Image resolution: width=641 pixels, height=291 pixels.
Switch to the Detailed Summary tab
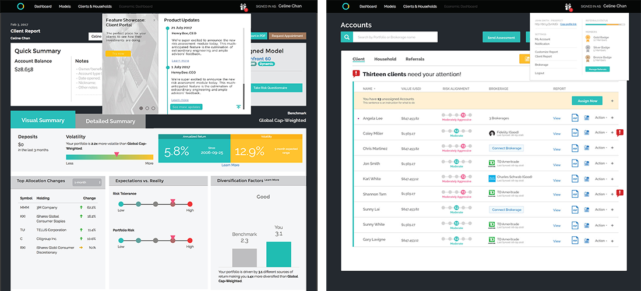[x=110, y=121]
